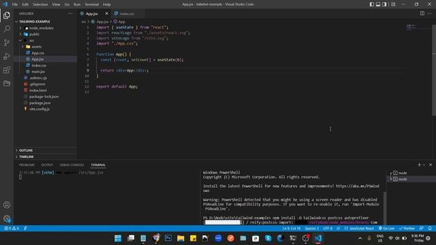Screen dimensions: 436x245
Task: Add a new terminal with plus icon
Action: [x=419, y=165]
